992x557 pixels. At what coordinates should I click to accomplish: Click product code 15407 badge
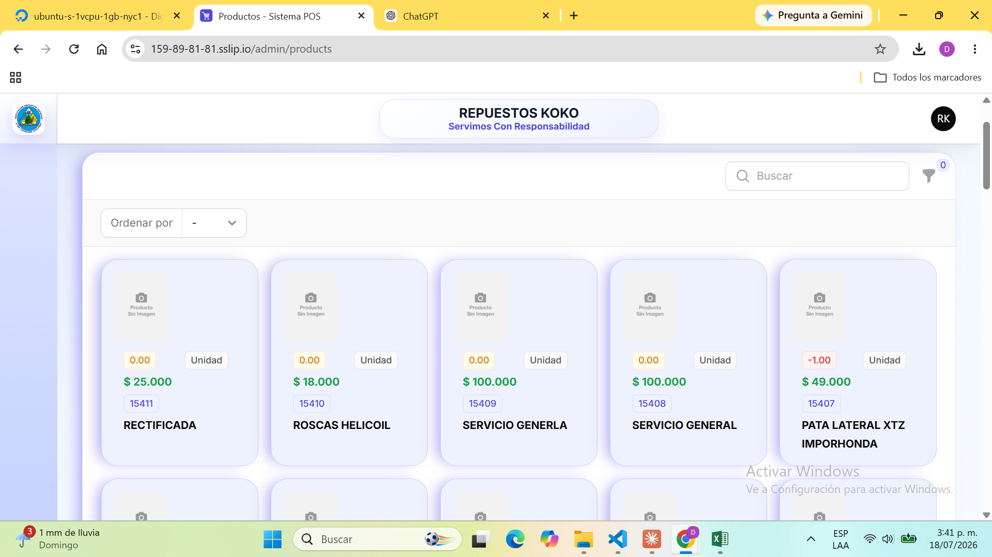821,404
